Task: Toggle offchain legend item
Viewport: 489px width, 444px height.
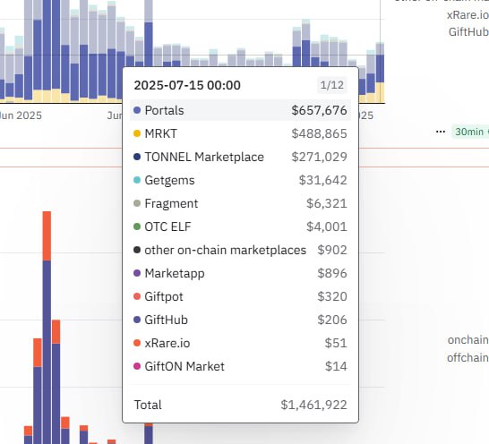Action: pyautogui.click(x=468, y=358)
